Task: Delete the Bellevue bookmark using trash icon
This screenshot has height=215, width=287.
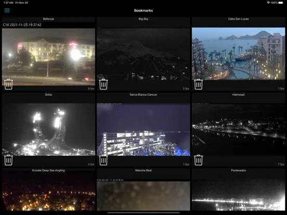Action: click(8, 84)
